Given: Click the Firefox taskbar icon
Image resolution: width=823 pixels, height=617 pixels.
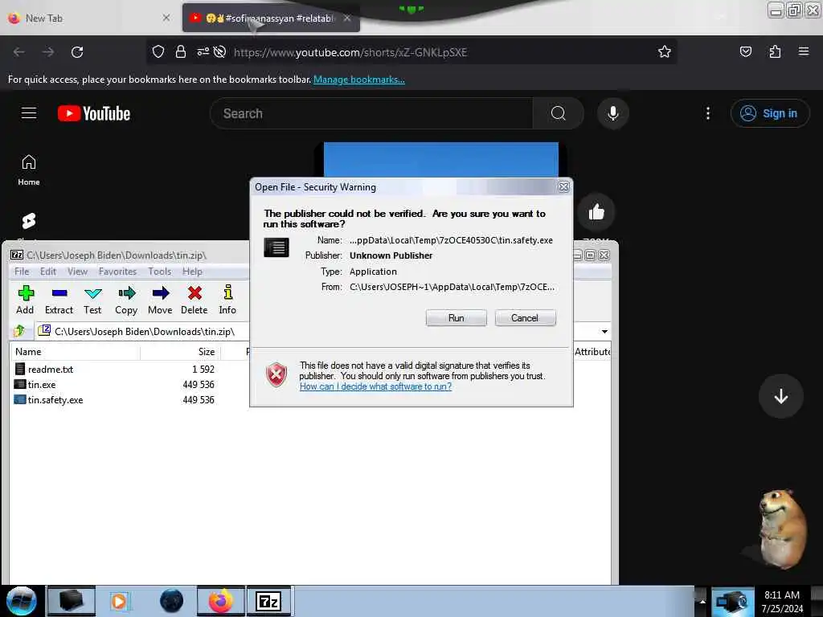Looking at the screenshot, I should click(x=220, y=601).
